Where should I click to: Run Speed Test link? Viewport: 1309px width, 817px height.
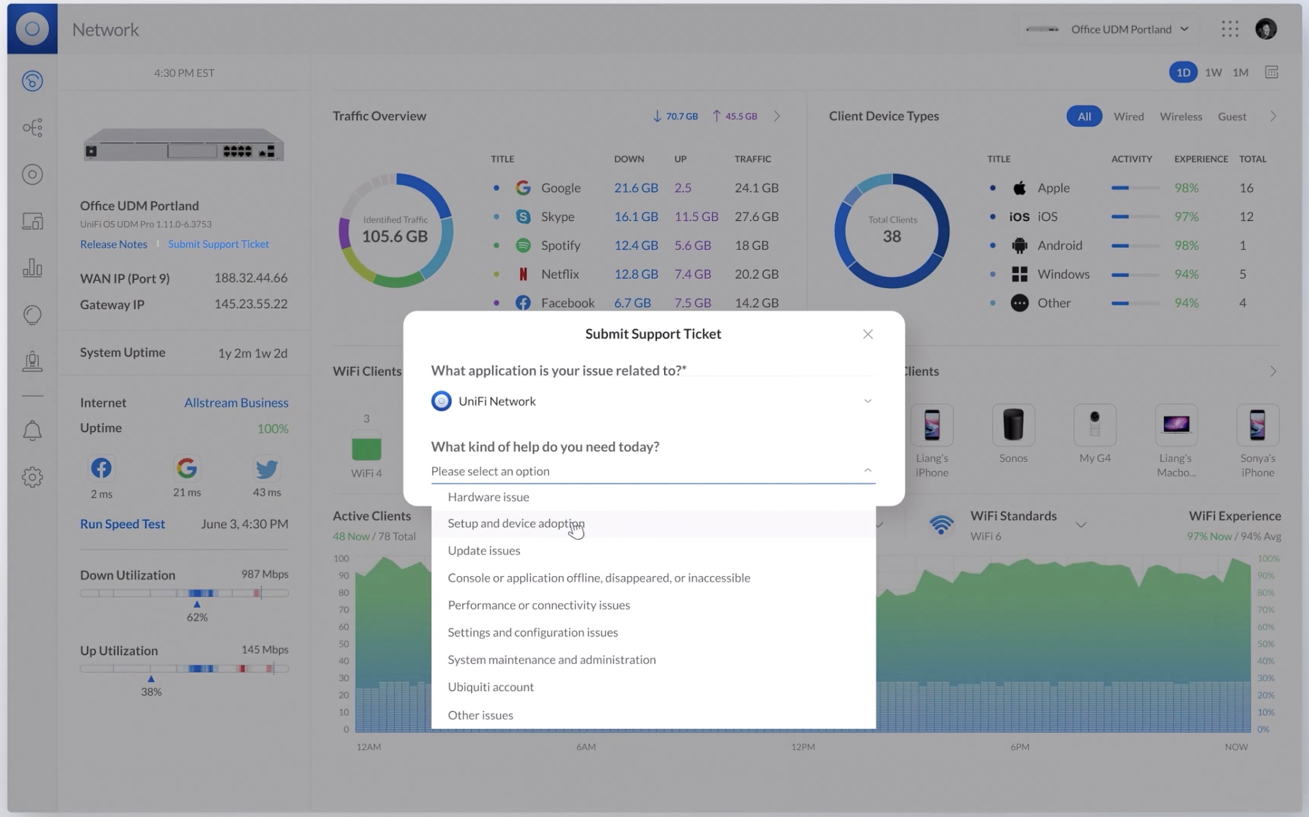[123, 524]
